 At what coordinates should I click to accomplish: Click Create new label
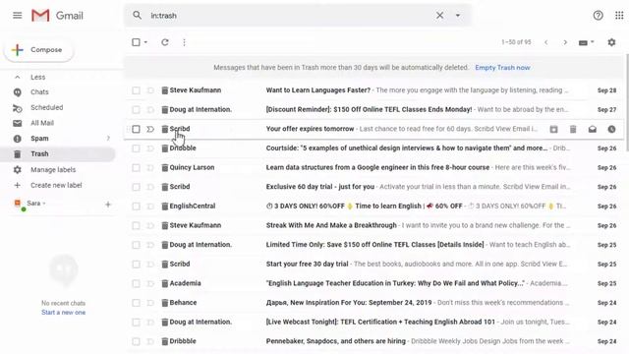56,185
